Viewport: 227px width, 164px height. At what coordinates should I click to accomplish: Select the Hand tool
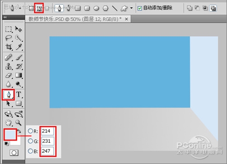(x=9, y=123)
